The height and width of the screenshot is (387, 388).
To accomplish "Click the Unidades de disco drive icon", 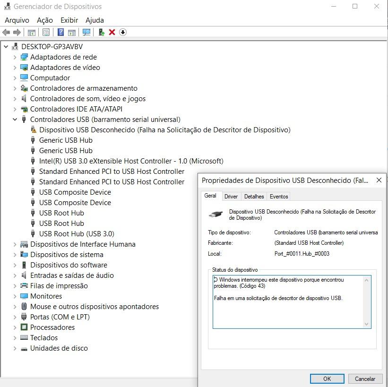I will tap(24, 349).
